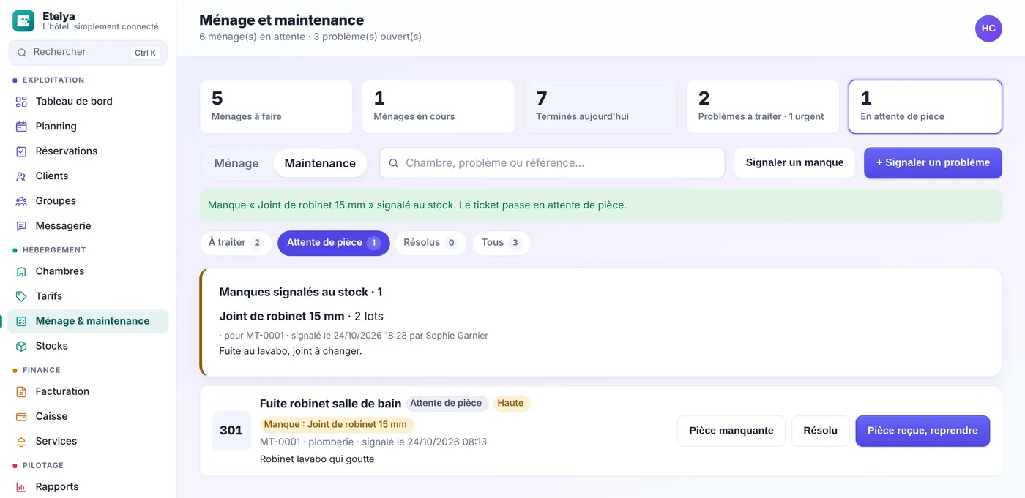Click the Messagerie icon
The image size is (1025, 498).
pyautogui.click(x=21, y=226)
